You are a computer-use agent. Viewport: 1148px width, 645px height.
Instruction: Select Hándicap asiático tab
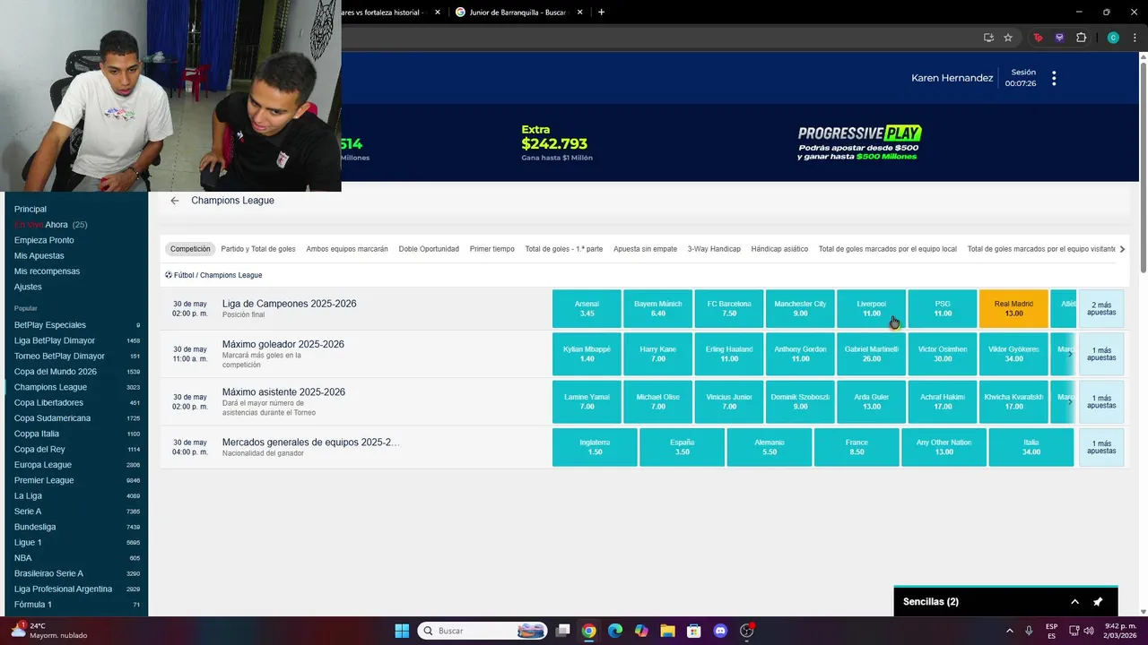[779, 249]
